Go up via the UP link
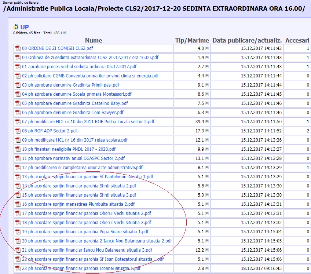 (x=25, y=27)
